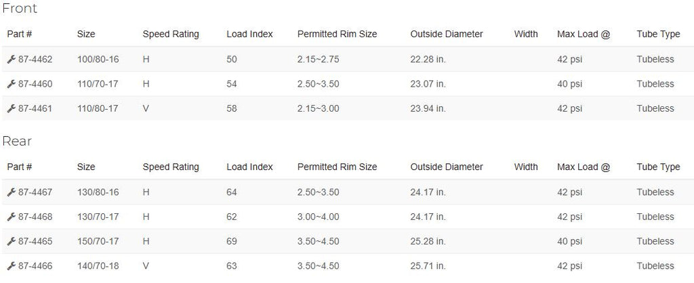
Task: Click the Front section heading
Action: [x=20, y=8]
